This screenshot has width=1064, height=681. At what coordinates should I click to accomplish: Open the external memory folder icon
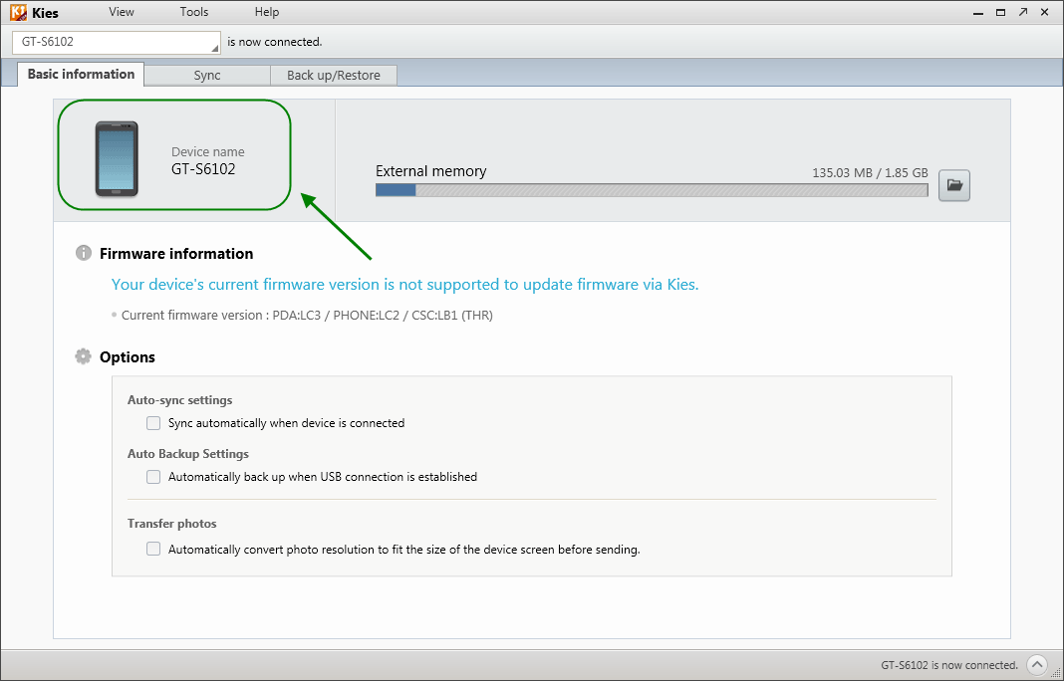pyautogui.click(x=954, y=185)
